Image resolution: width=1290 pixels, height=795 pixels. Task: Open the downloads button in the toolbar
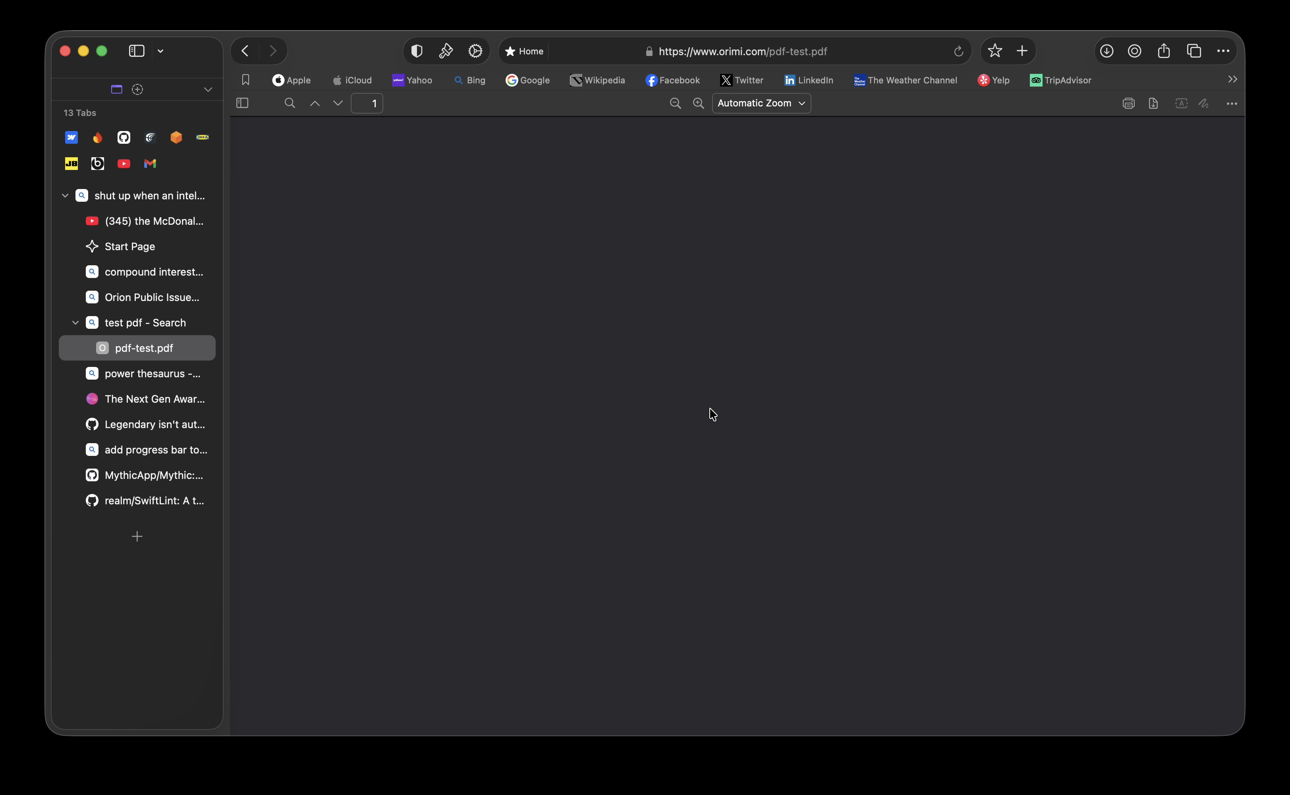pyautogui.click(x=1107, y=51)
